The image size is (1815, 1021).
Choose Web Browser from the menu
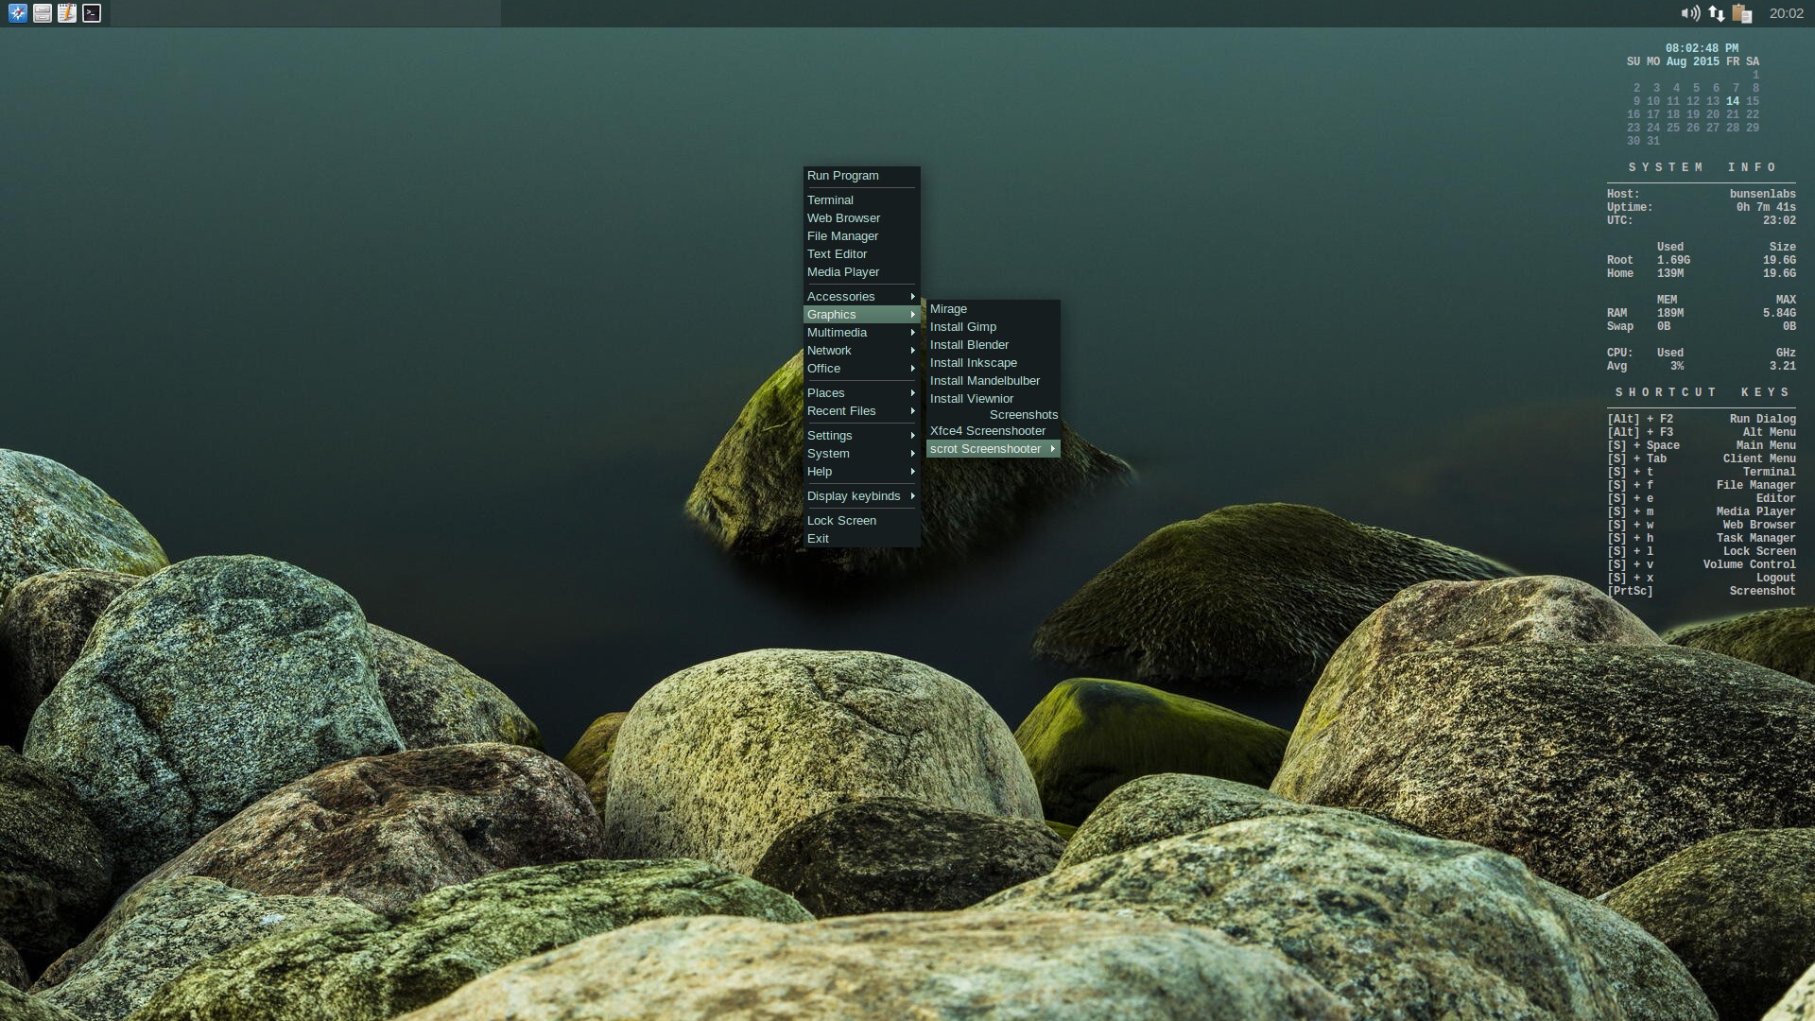tap(861, 218)
